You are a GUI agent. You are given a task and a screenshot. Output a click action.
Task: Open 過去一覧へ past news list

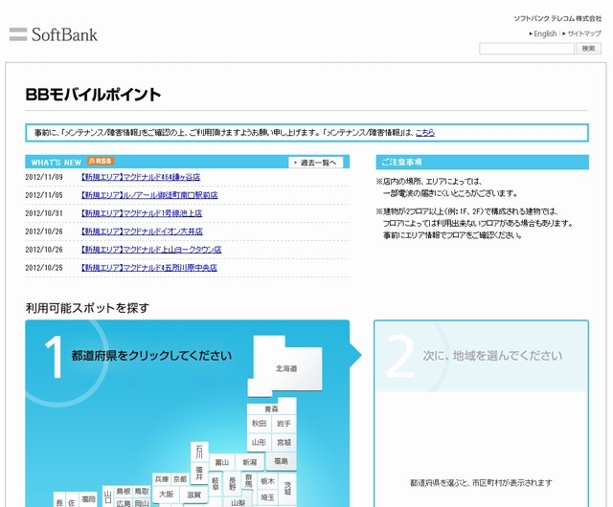click(316, 163)
